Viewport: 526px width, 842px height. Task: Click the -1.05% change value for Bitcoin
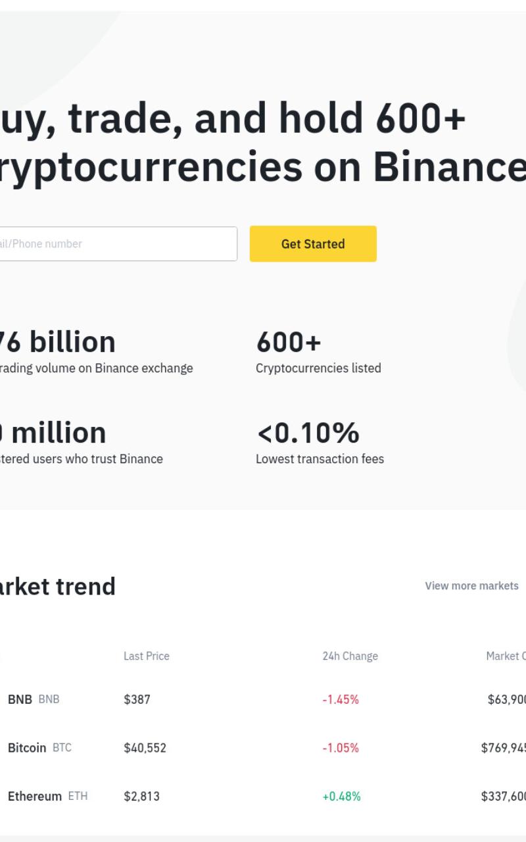(341, 748)
